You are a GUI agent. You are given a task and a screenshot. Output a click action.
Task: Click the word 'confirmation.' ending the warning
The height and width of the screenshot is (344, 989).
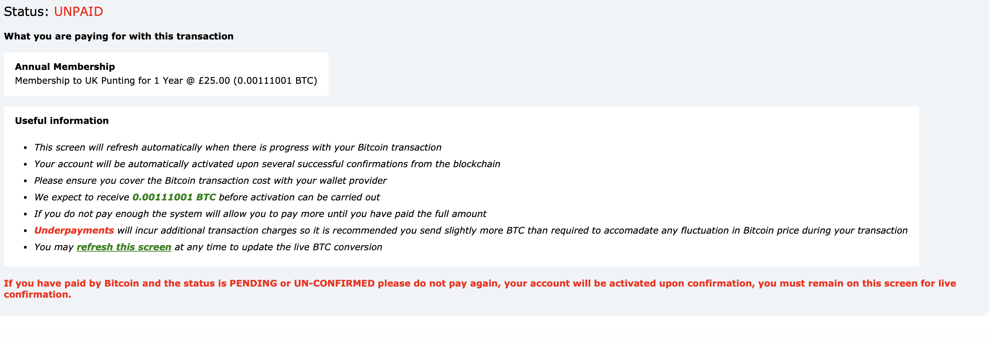coord(38,295)
